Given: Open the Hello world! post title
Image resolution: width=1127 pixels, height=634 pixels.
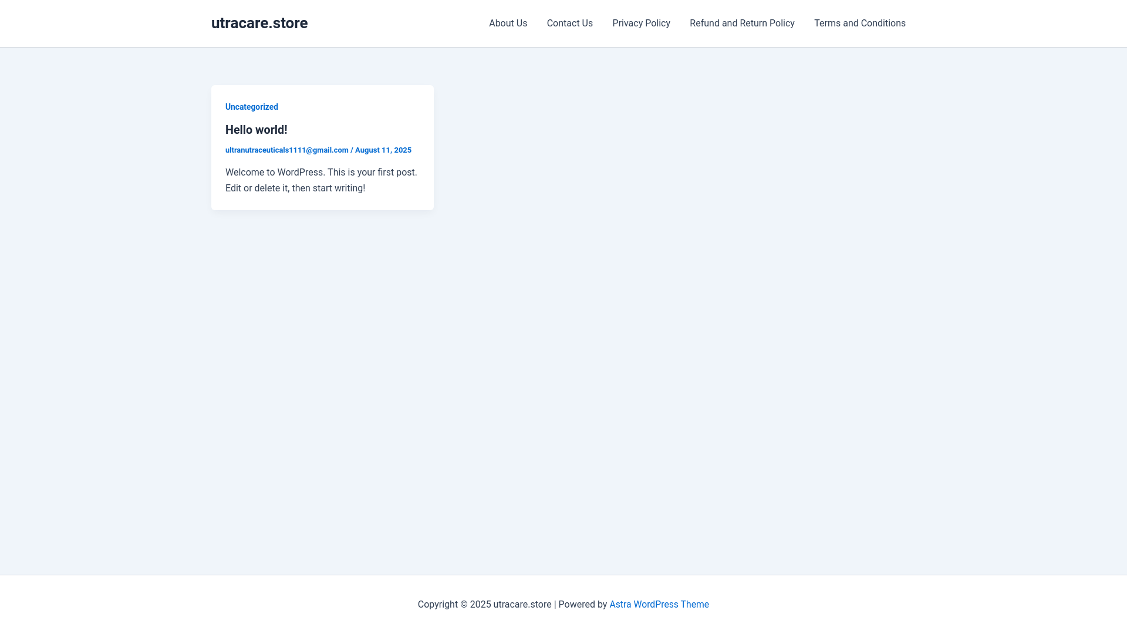Looking at the screenshot, I should pyautogui.click(x=257, y=130).
